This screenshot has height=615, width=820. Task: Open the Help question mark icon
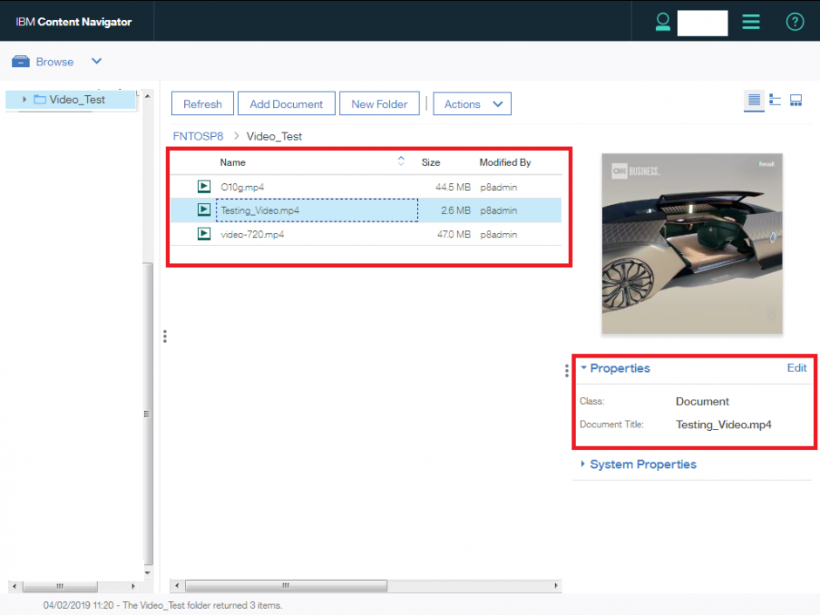click(795, 22)
